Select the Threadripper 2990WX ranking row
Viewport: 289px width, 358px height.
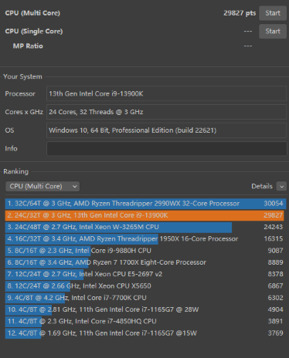point(145,204)
